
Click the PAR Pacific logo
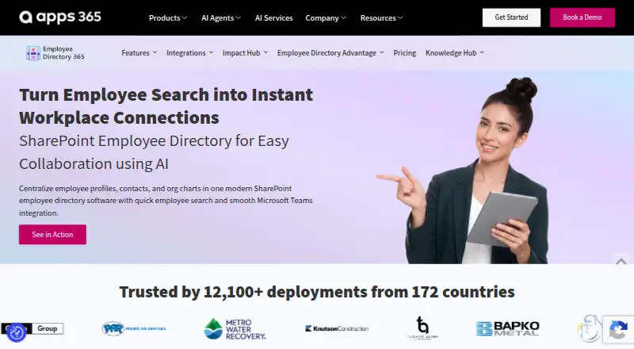[134, 328]
